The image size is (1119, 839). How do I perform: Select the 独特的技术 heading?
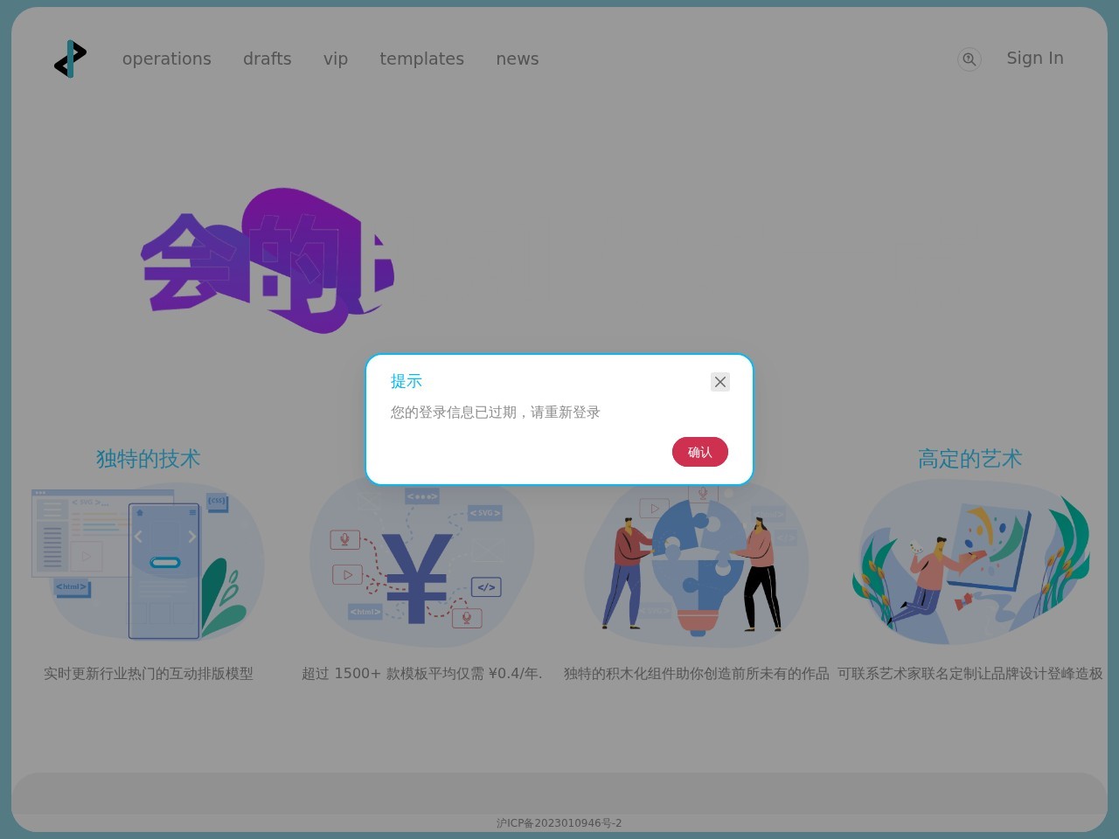tap(149, 459)
